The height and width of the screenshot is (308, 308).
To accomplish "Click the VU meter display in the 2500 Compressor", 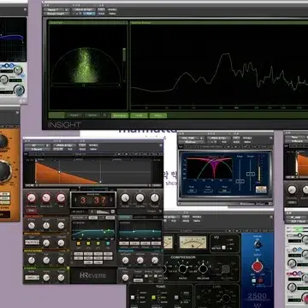I will [192, 242].
